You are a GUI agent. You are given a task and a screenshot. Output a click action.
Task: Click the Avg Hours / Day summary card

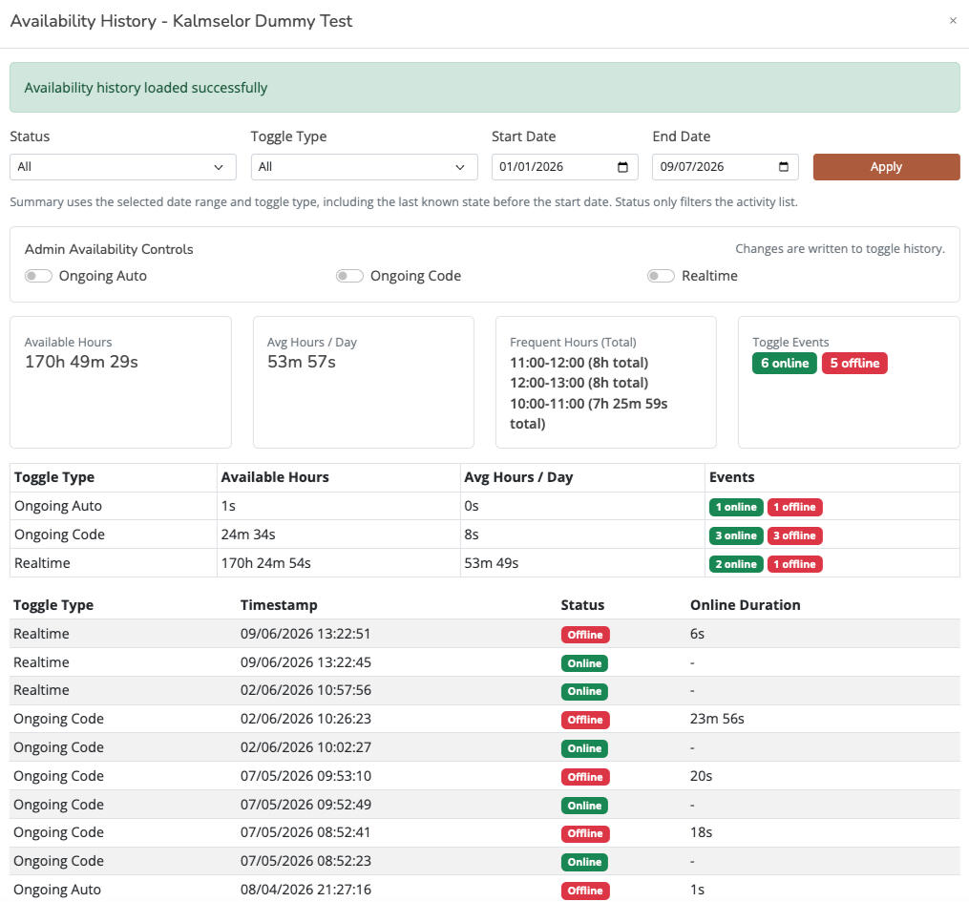364,382
